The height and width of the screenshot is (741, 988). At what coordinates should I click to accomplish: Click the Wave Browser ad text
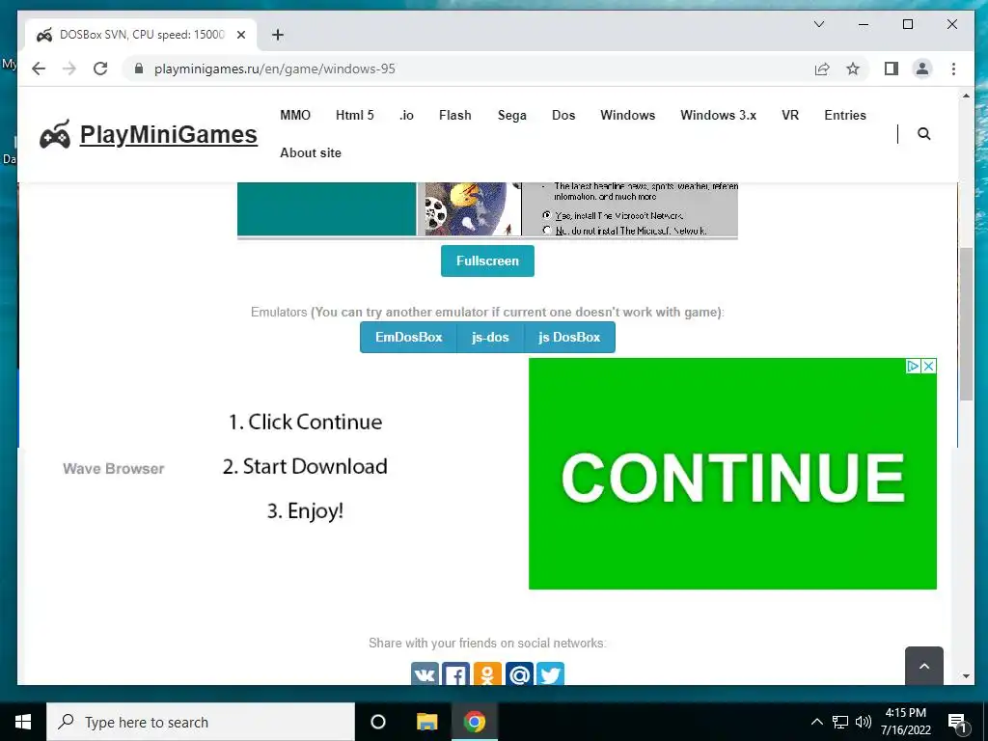(x=114, y=469)
